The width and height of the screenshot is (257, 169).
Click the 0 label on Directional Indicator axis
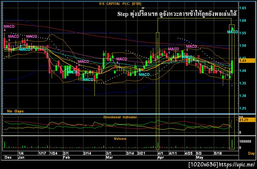[x=240, y=132]
